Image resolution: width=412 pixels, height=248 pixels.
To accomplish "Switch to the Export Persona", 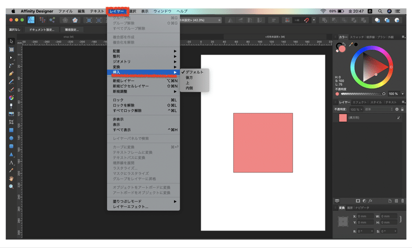I will pos(52,20).
